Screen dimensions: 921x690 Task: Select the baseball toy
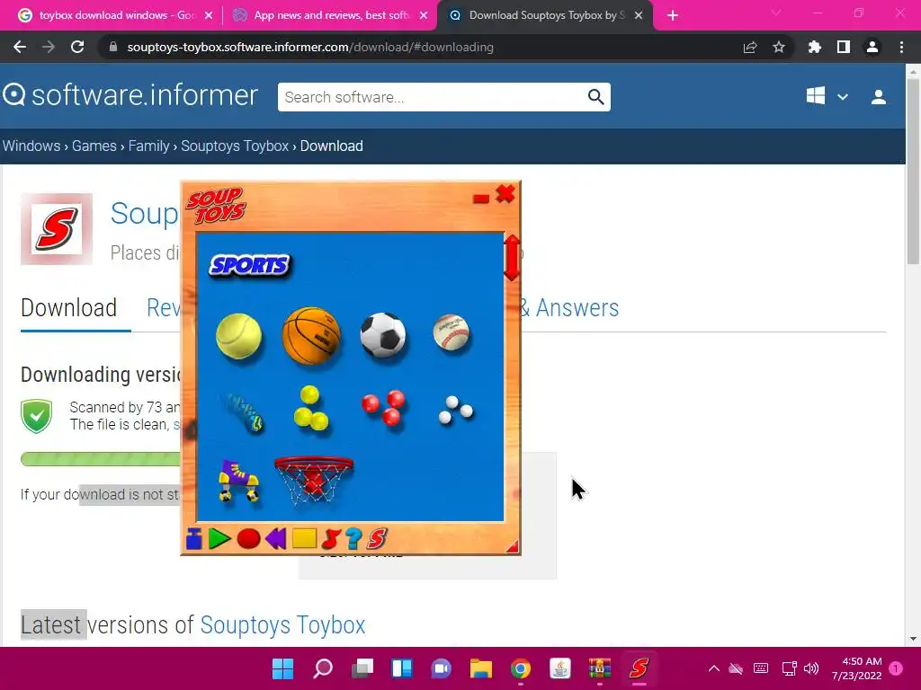click(452, 332)
